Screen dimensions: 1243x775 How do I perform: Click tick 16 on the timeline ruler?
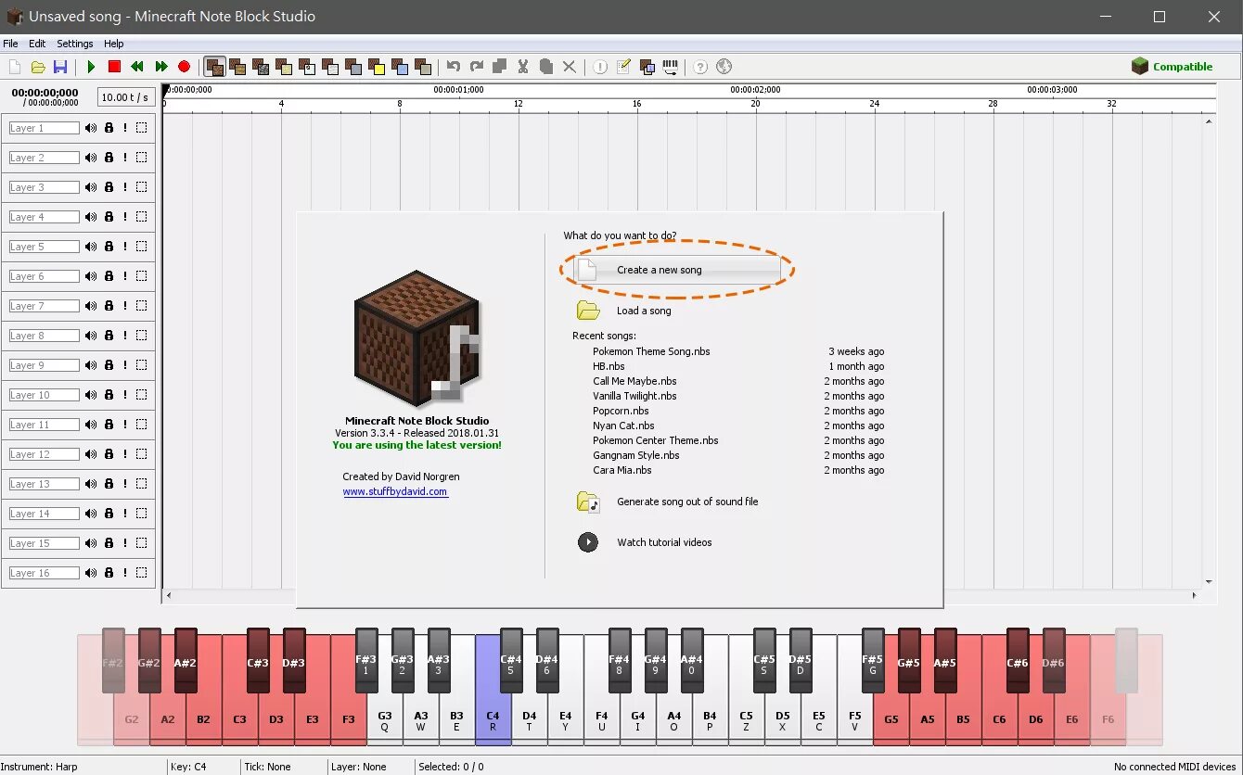point(636,104)
